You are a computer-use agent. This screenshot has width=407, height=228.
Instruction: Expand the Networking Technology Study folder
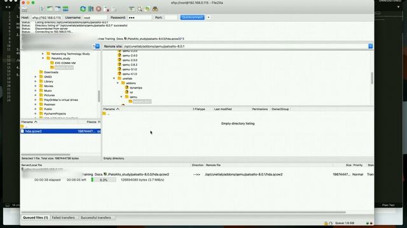click(43, 54)
